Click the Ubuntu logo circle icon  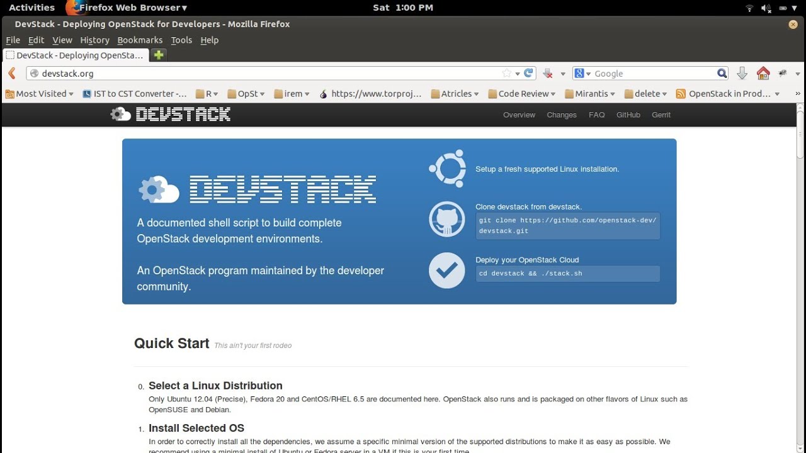click(x=447, y=168)
